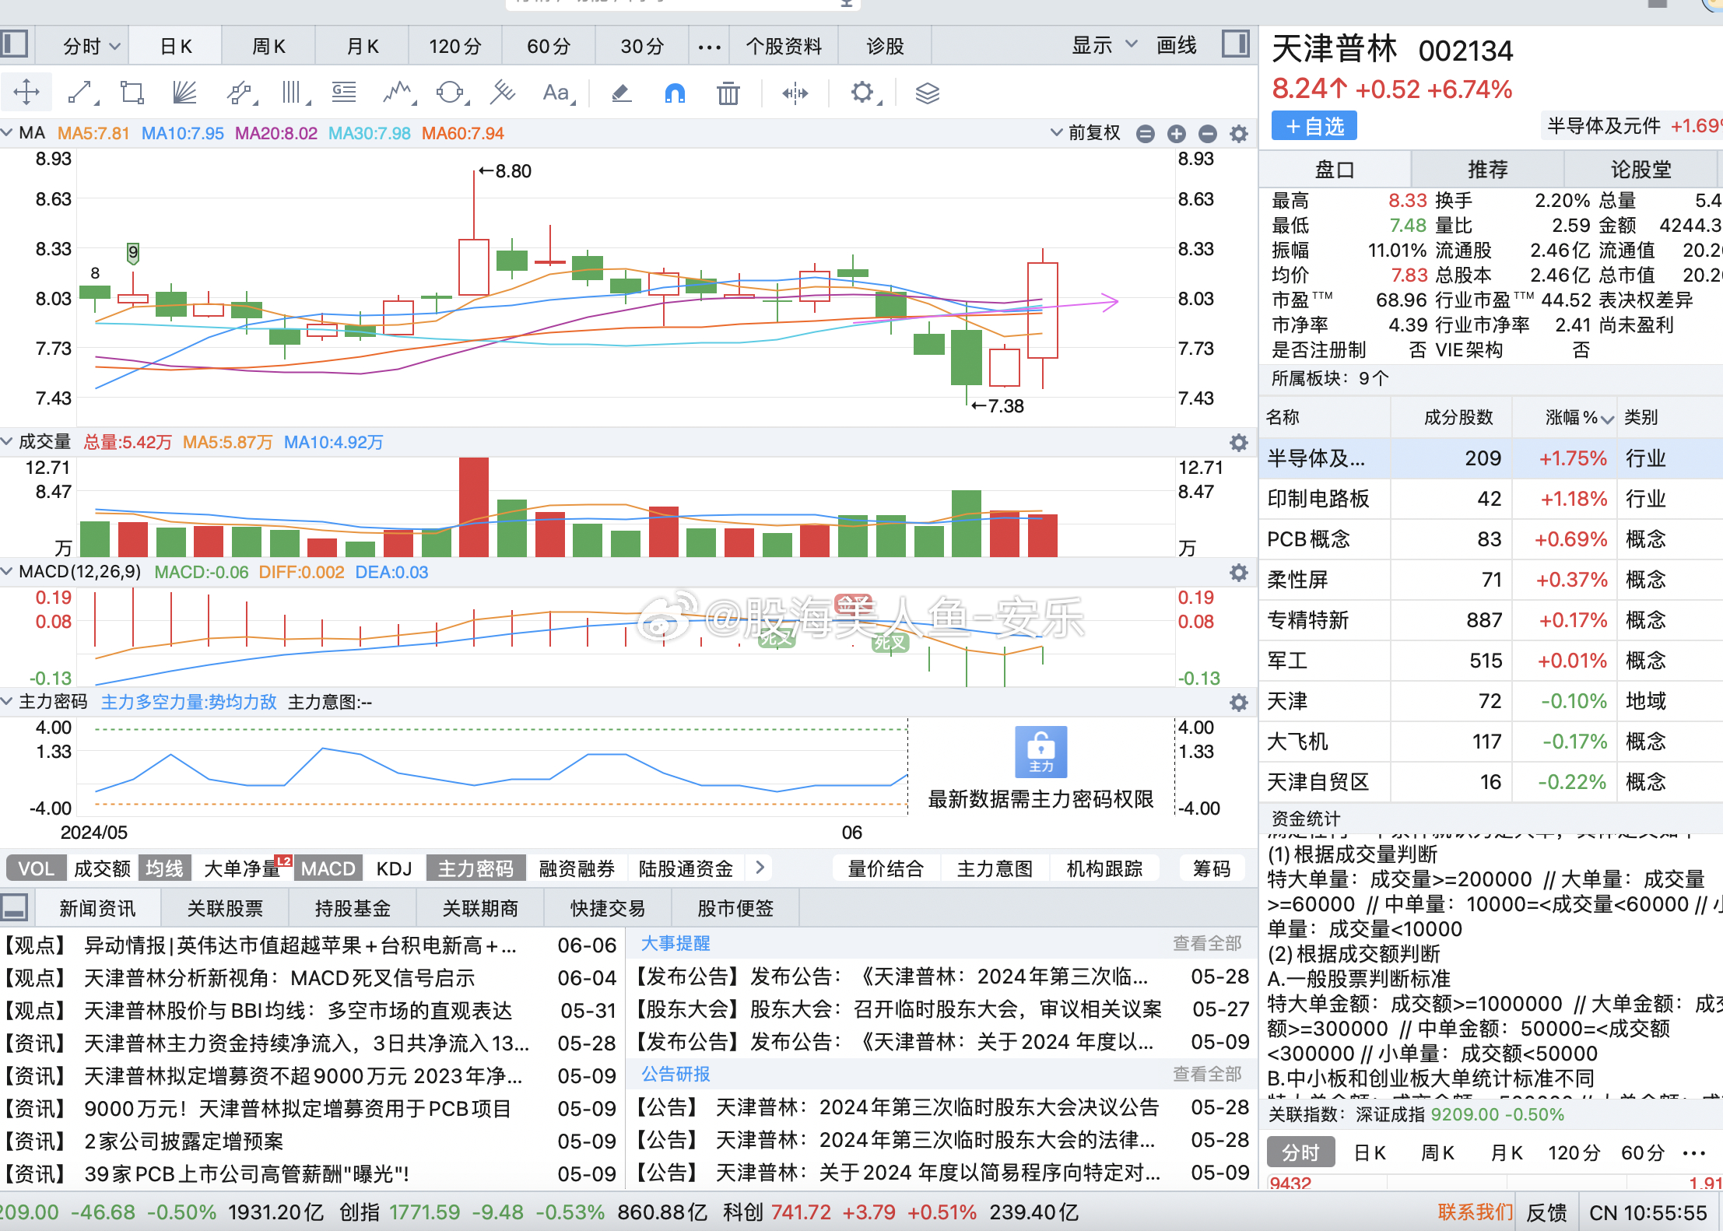This screenshot has height=1231, width=1723.
Task: Select the rectangle shape tool
Action: 132,93
